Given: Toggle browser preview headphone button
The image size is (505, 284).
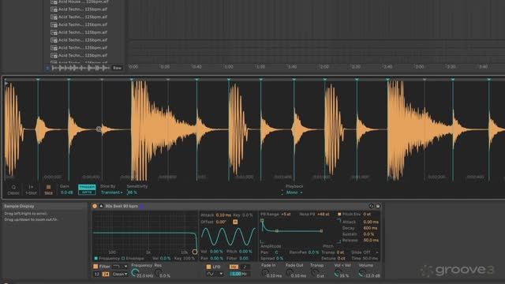Looking at the screenshot, I should [47, 68].
